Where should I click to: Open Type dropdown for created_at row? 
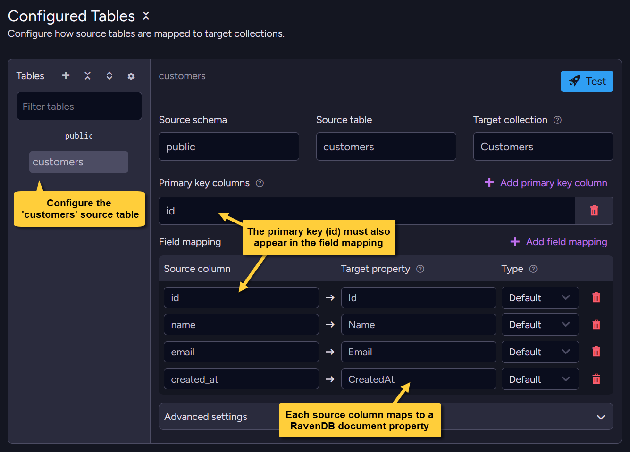click(540, 379)
